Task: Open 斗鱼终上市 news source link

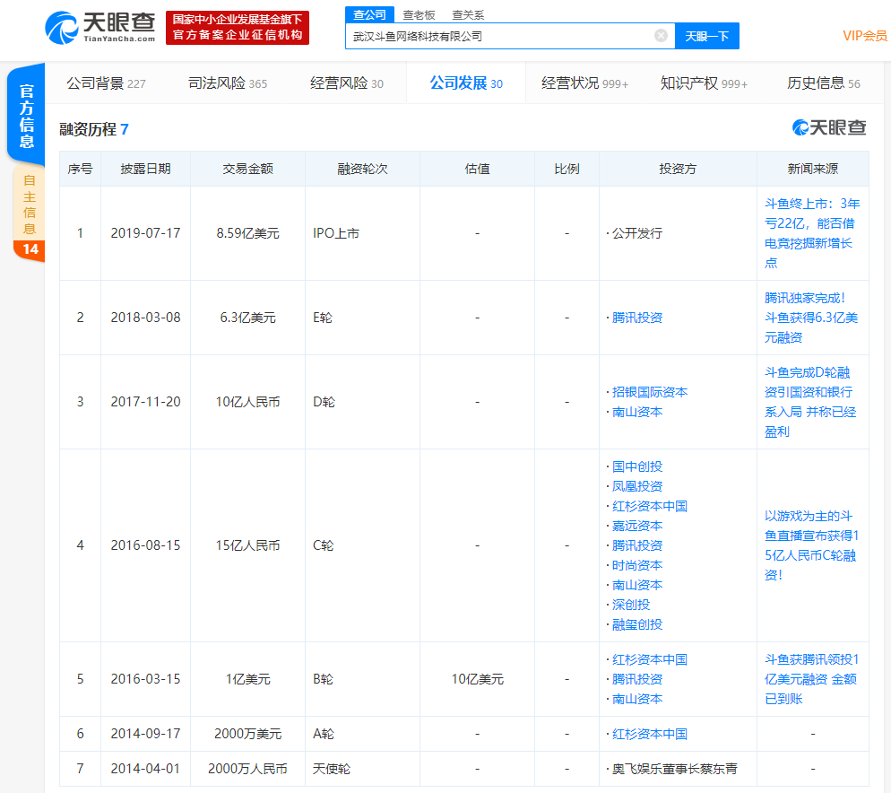Action: point(811,233)
